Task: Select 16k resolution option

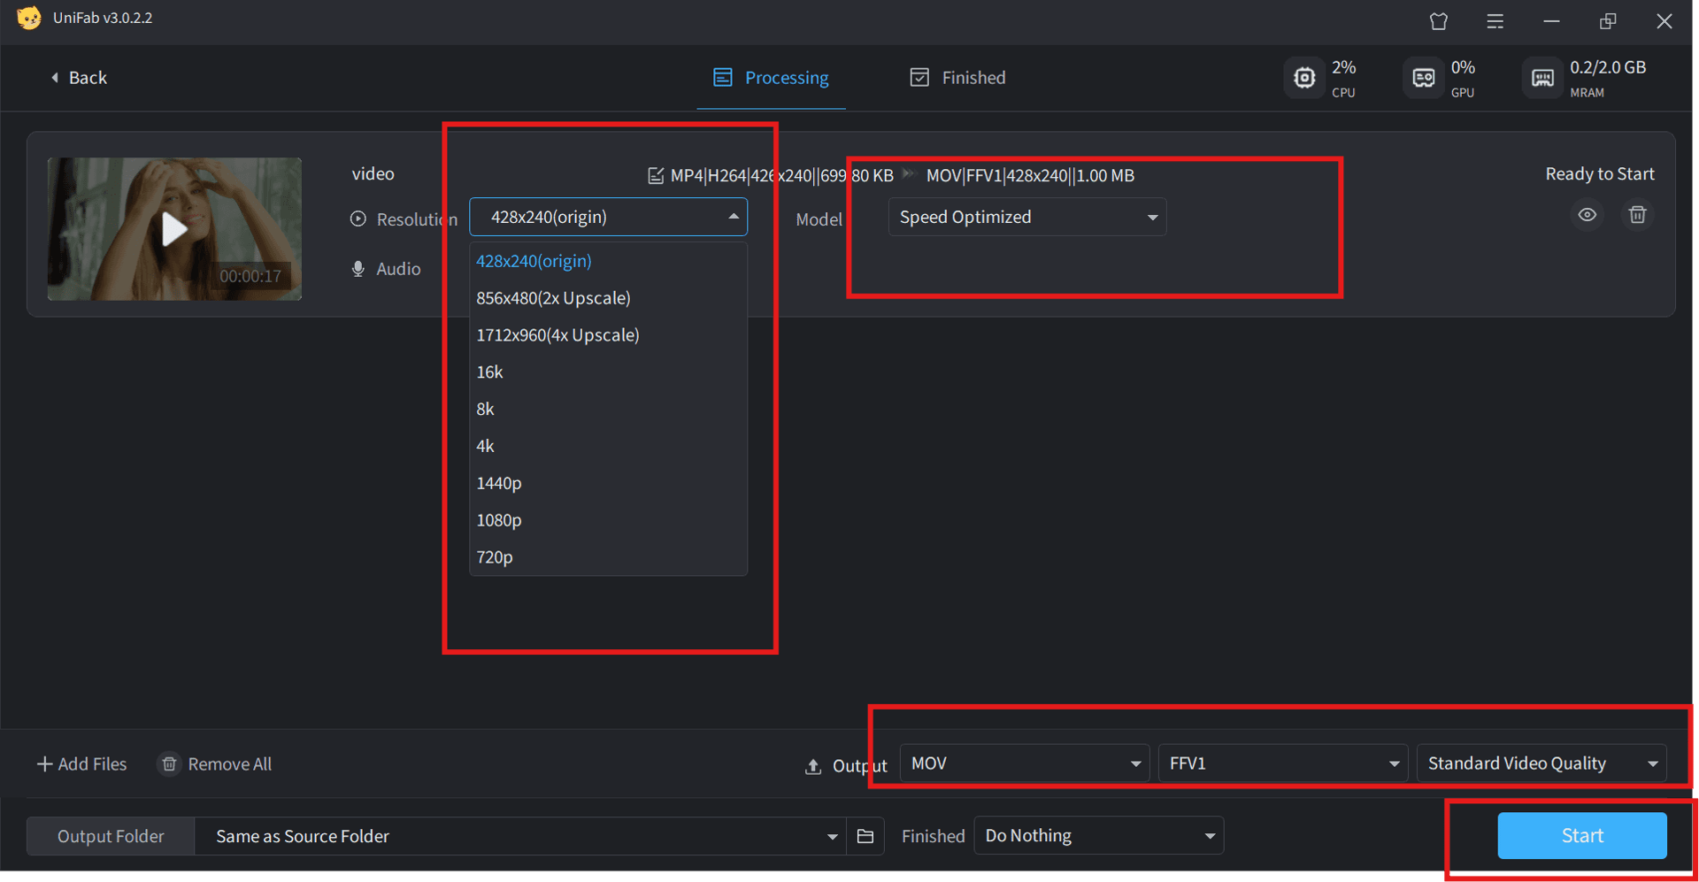Action: coord(608,372)
